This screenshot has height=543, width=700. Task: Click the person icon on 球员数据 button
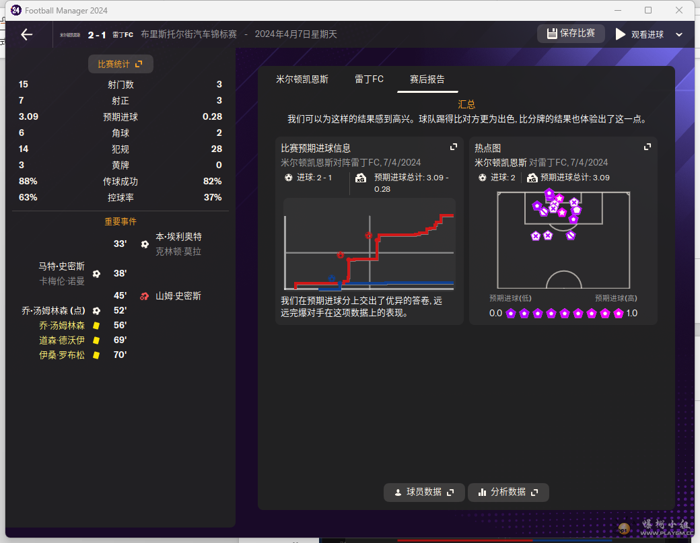point(398,493)
